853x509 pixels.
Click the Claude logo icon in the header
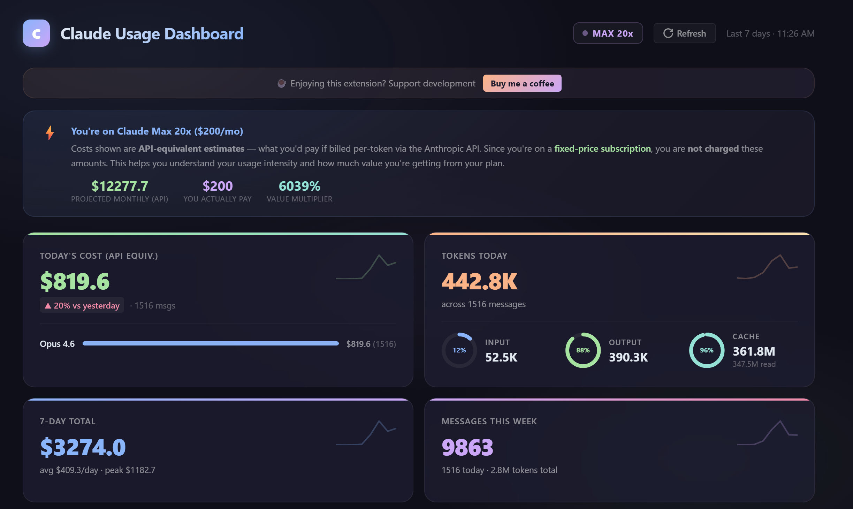[x=36, y=33]
